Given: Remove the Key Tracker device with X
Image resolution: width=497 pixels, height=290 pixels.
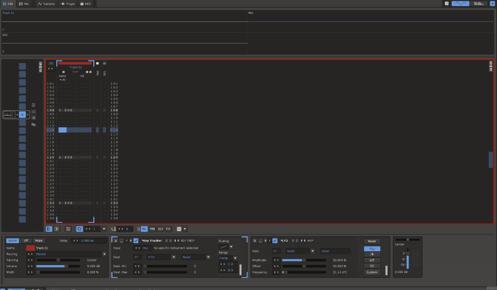Looking at the screenshot, I should click(x=116, y=241).
